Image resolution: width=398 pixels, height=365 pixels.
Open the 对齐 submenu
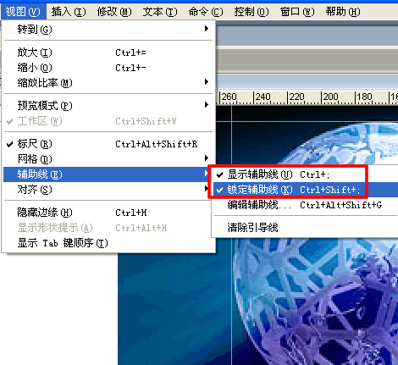pyautogui.click(x=108, y=190)
